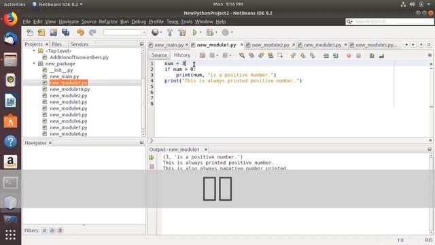Click the Previous Bookmark icon
Image resolution: width=435 pixels, height=245 pixels.
coord(293,56)
